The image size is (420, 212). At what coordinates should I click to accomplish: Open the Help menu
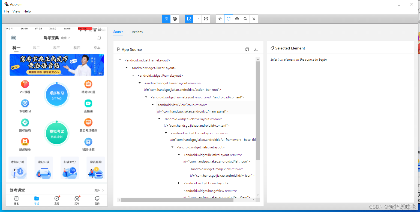click(x=27, y=11)
